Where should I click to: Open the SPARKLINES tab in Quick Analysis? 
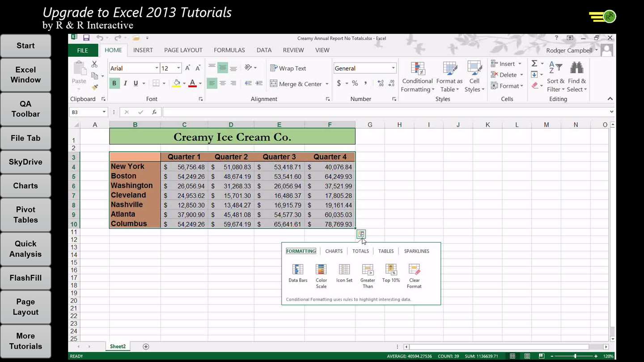[x=416, y=251]
